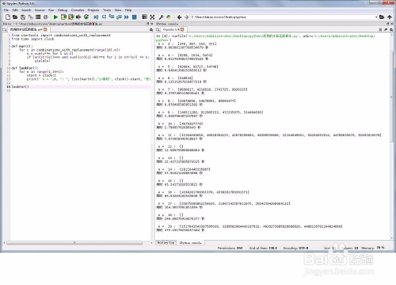Run the script with the green play button

pos(55,17)
